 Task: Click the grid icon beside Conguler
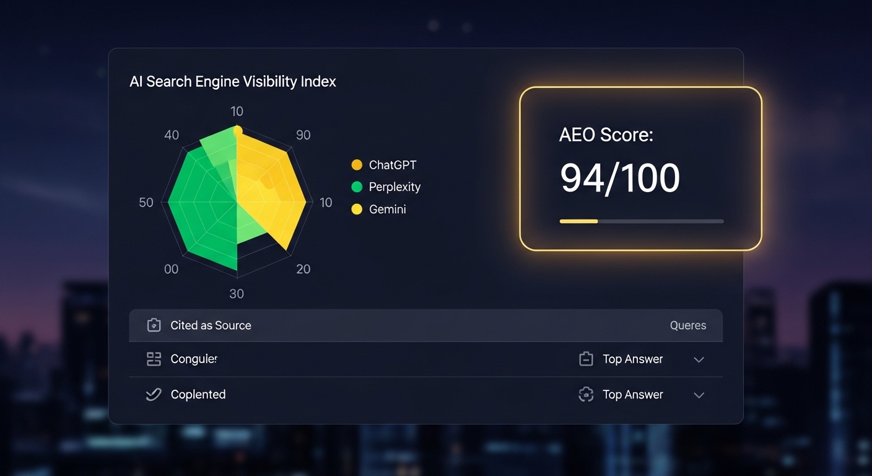[154, 359]
